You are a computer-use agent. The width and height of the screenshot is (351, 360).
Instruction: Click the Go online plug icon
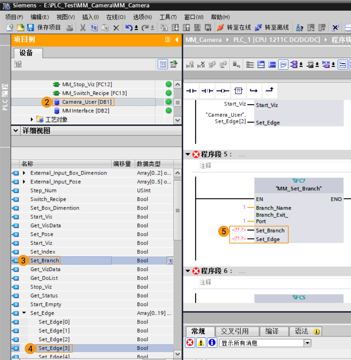pos(220,28)
